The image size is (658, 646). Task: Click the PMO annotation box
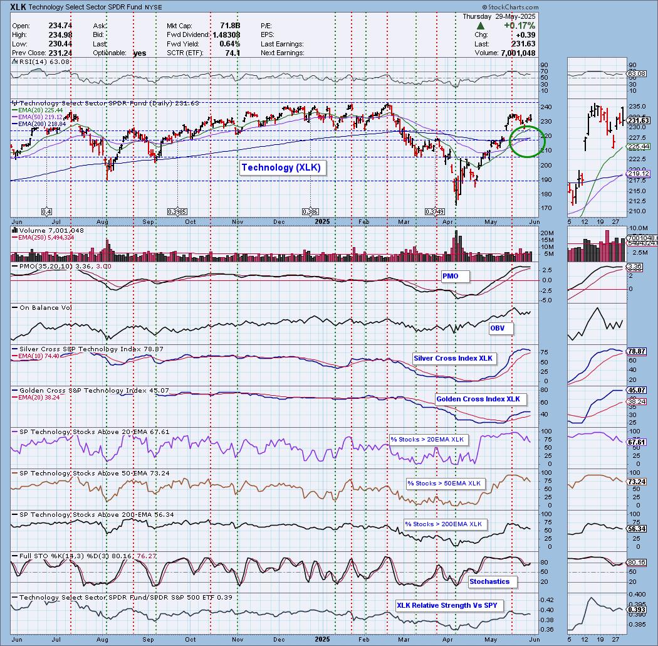[x=456, y=276]
